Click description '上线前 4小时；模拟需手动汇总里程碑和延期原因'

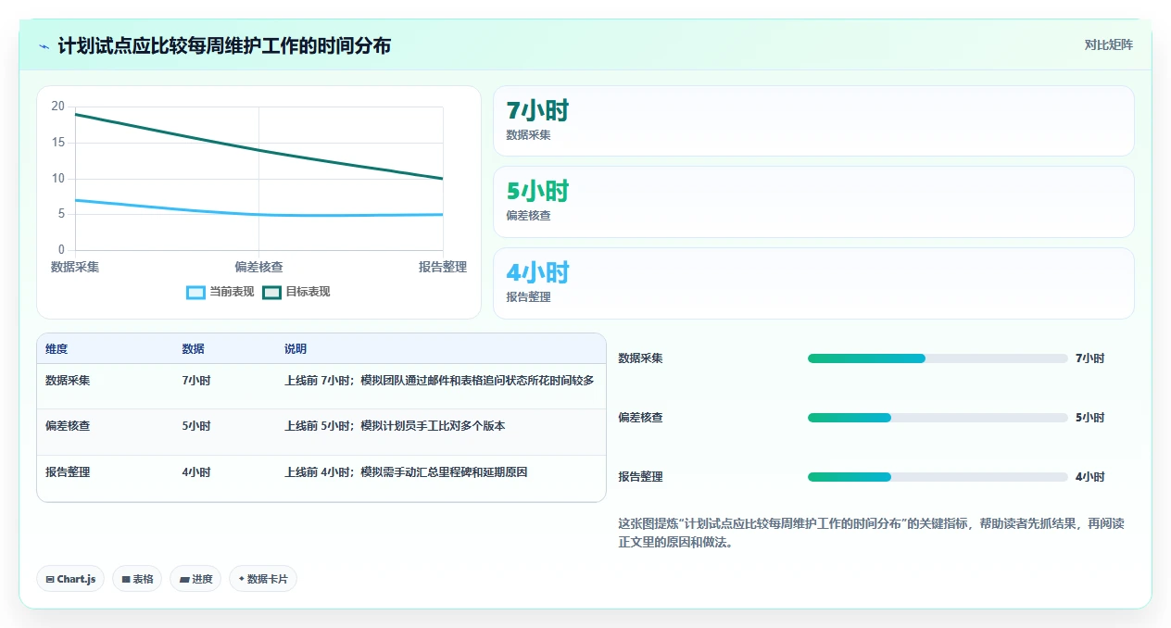pyautogui.click(x=406, y=472)
